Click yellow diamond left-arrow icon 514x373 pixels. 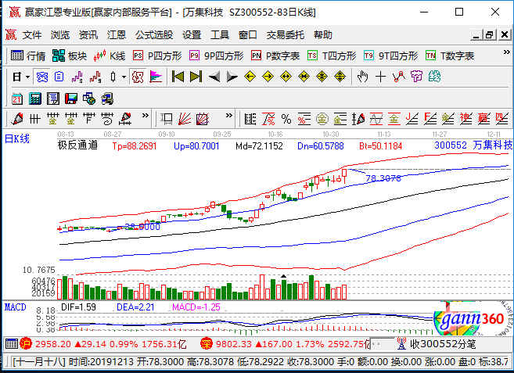coord(250,77)
